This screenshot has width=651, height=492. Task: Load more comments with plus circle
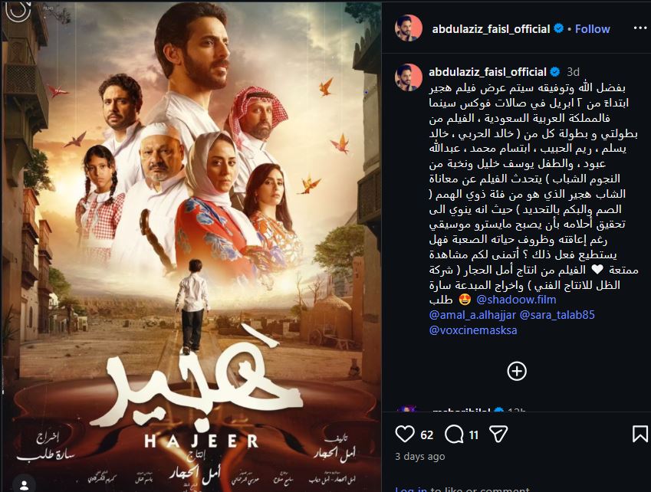(517, 371)
